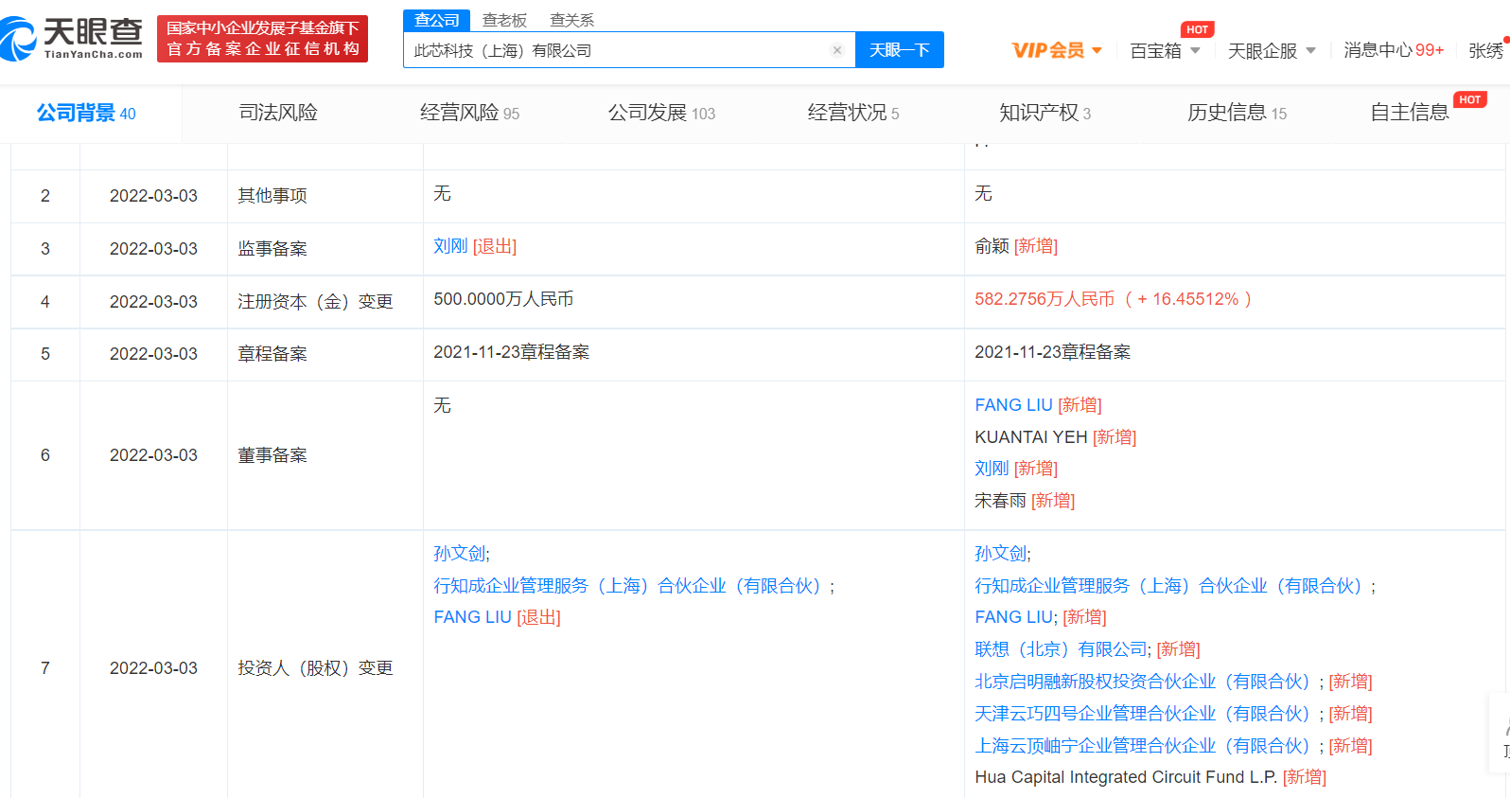Select the date in row 4

click(x=153, y=302)
